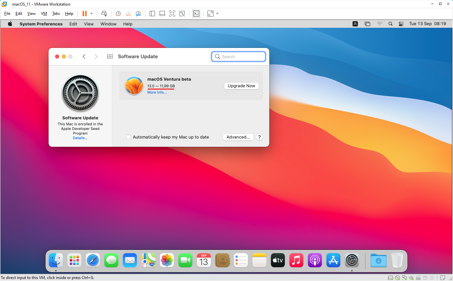Click the Search field in Software Update
The height and width of the screenshot is (281, 453).
(x=239, y=57)
